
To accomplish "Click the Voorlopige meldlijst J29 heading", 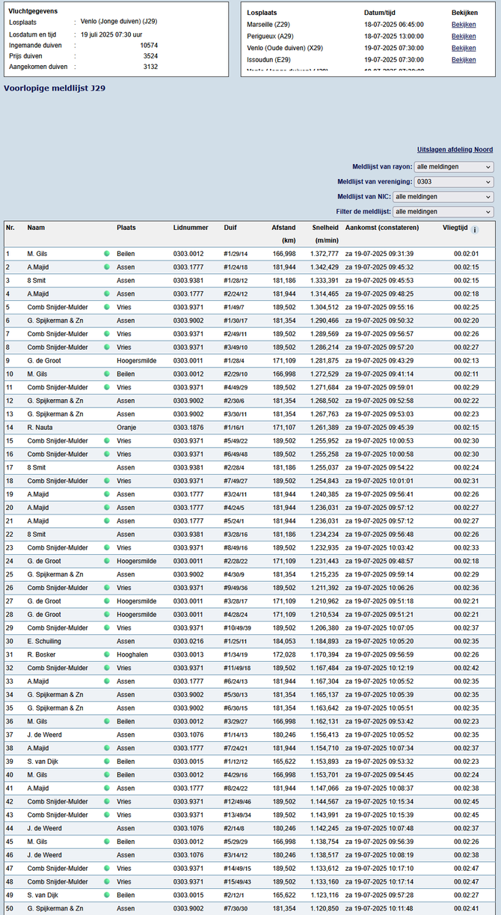I will [x=55, y=88].
